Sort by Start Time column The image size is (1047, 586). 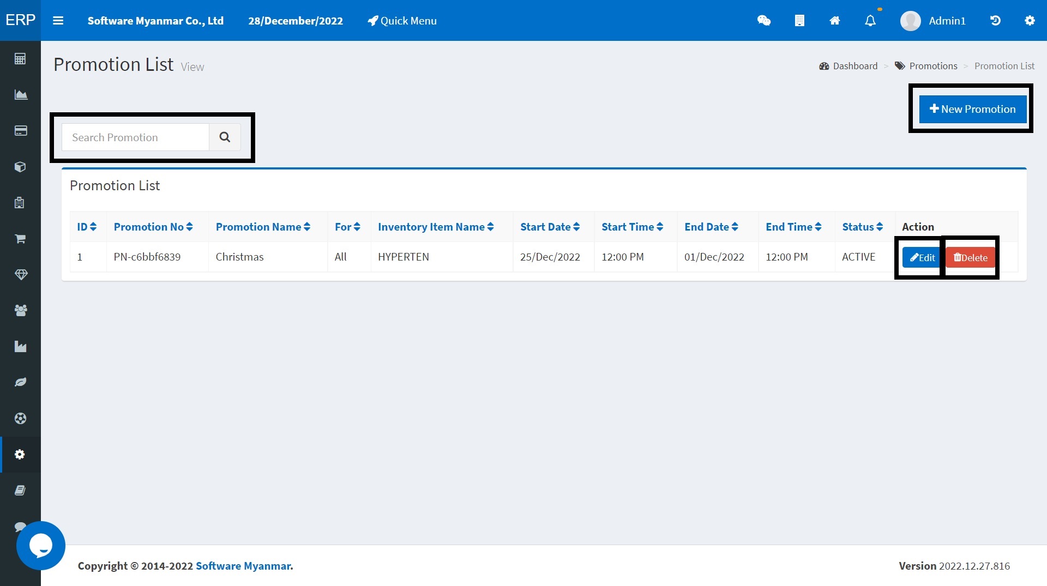pos(632,227)
